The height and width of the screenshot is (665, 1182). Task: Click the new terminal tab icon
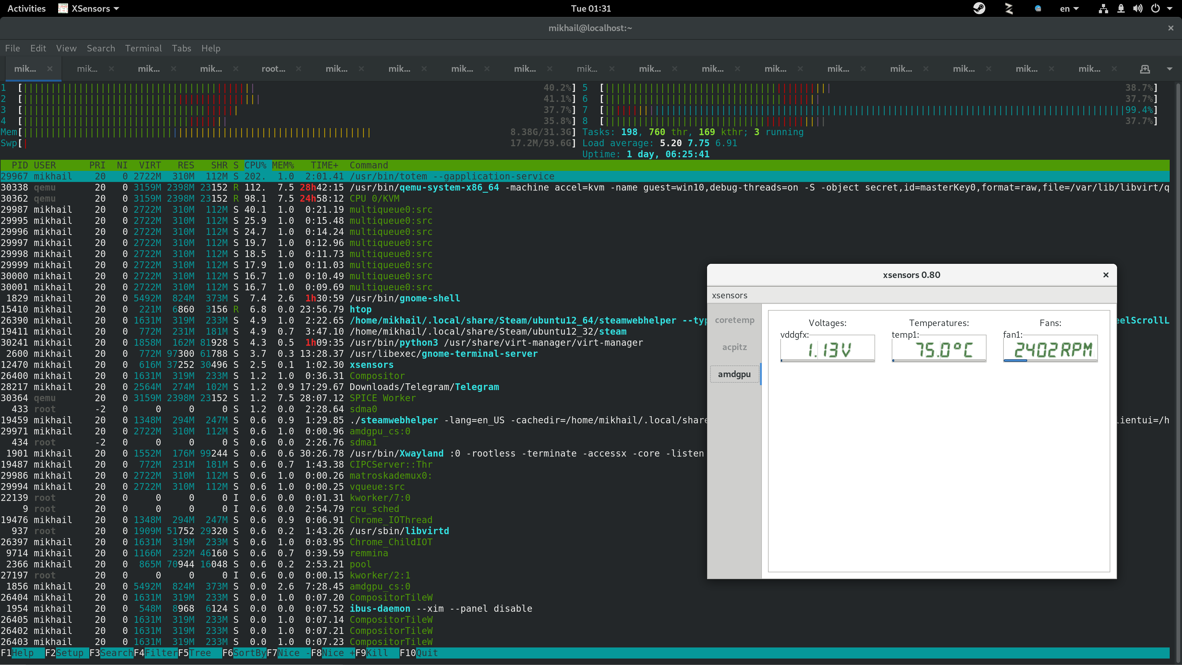(1145, 69)
